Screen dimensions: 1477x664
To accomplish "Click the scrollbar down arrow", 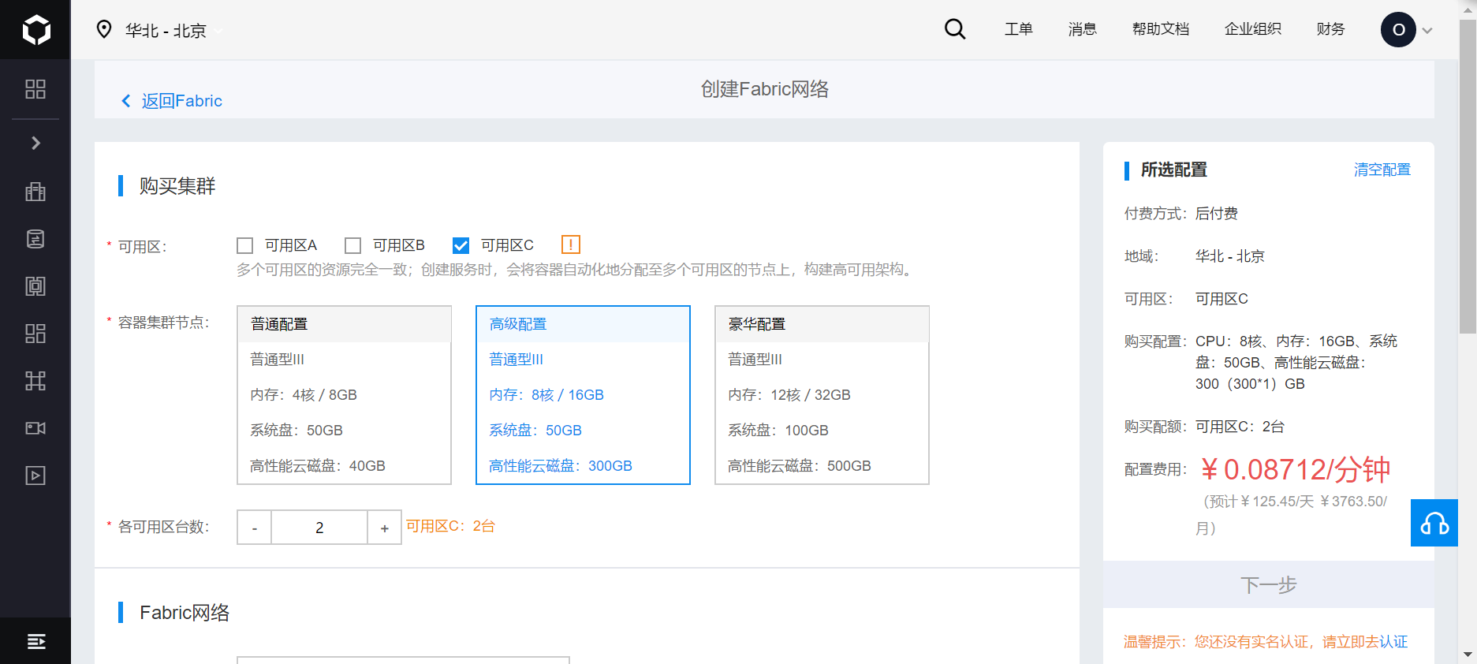I will click(x=1468, y=655).
